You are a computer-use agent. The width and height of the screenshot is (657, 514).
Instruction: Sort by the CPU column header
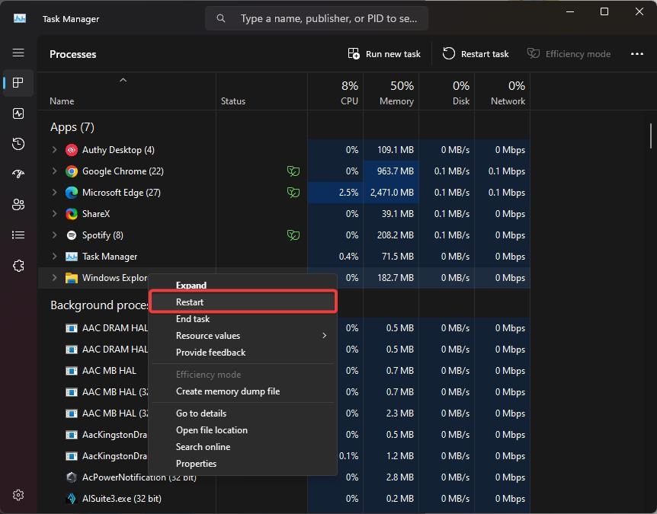click(x=335, y=92)
